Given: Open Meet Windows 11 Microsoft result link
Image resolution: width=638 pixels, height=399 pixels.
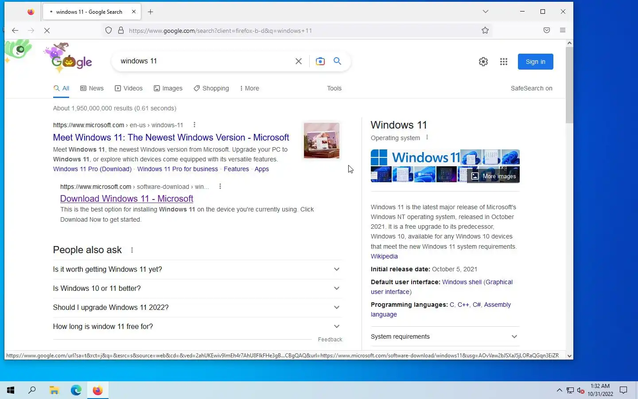Looking at the screenshot, I should 171,137.
